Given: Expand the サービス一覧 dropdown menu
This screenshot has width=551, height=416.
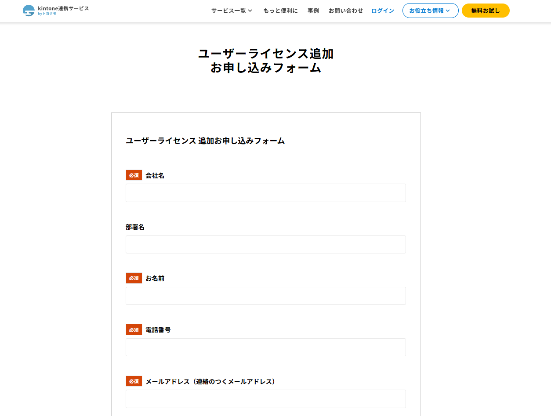Looking at the screenshot, I should tap(228, 11).
